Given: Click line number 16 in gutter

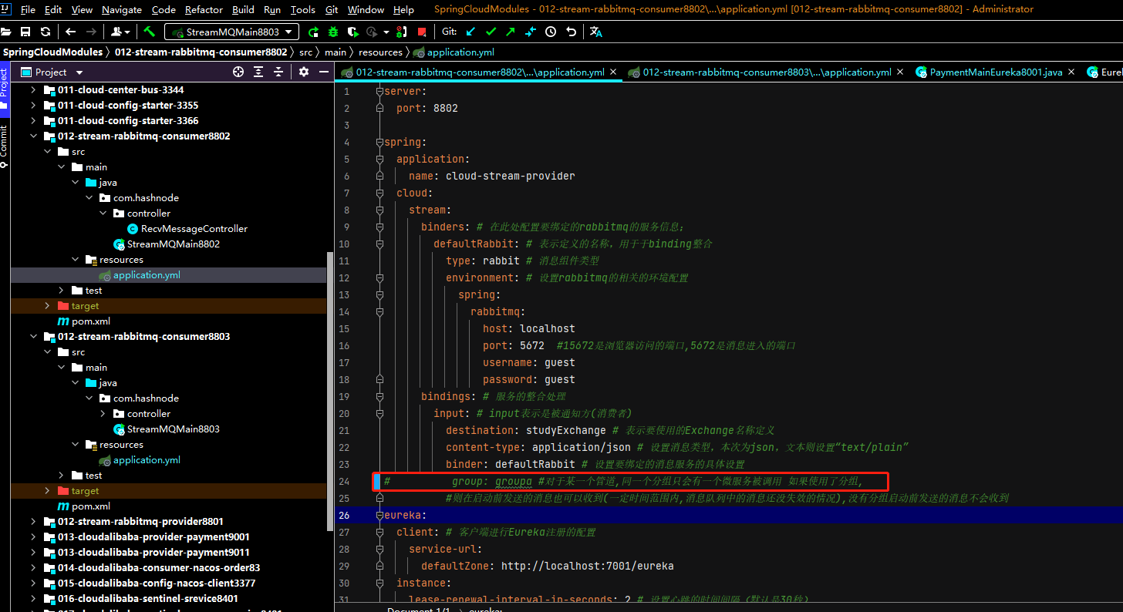Looking at the screenshot, I should 344,345.
